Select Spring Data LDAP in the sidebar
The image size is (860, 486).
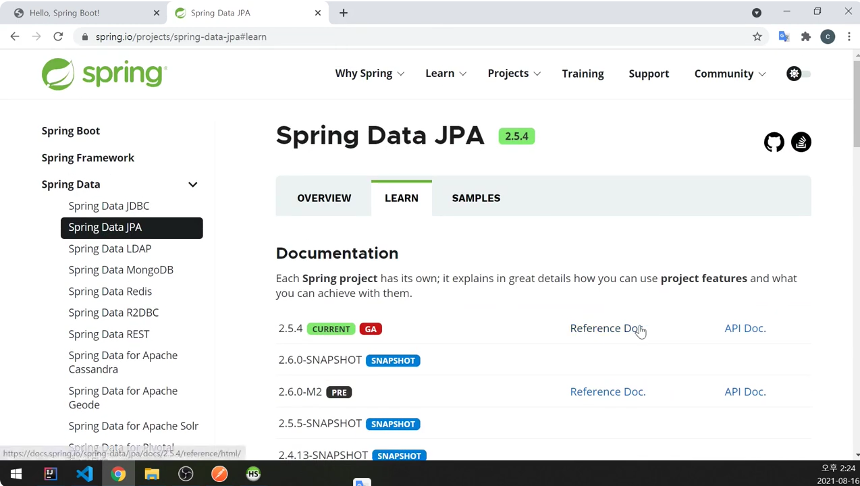(x=109, y=248)
